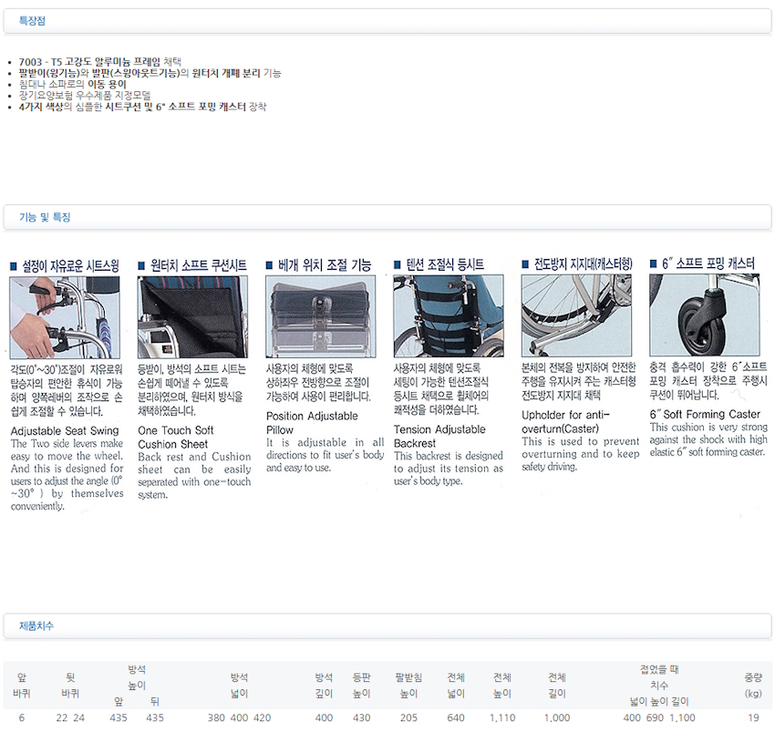775x743 pixels.
Task: Click blue square bullet beside 베개 위치 조절 기능
Action: coord(270,265)
